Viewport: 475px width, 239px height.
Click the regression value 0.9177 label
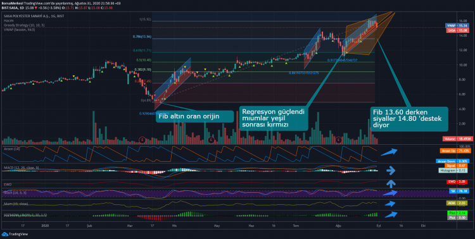point(342,60)
